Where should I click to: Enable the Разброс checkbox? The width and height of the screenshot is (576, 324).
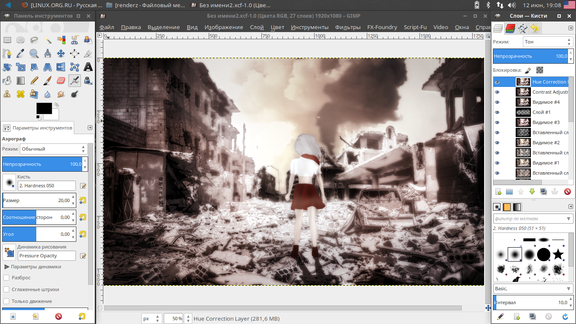pyautogui.click(x=6, y=278)
